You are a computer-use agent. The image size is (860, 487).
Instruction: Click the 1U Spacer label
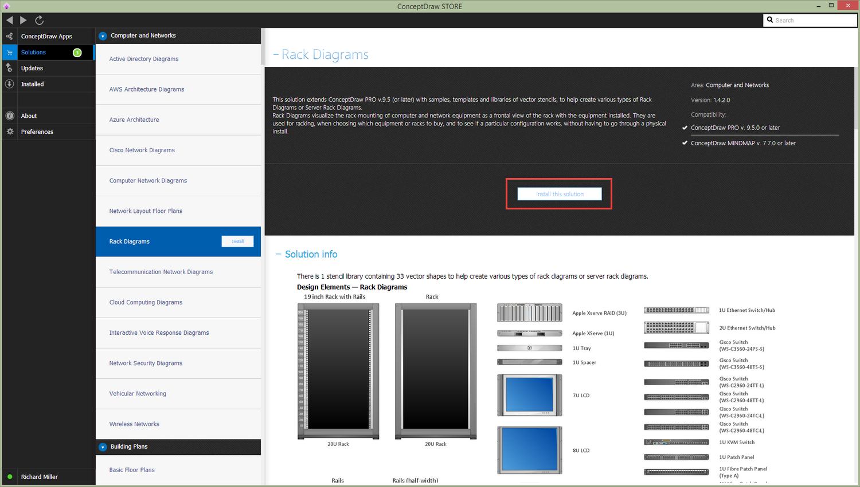[x=584, y=362]
